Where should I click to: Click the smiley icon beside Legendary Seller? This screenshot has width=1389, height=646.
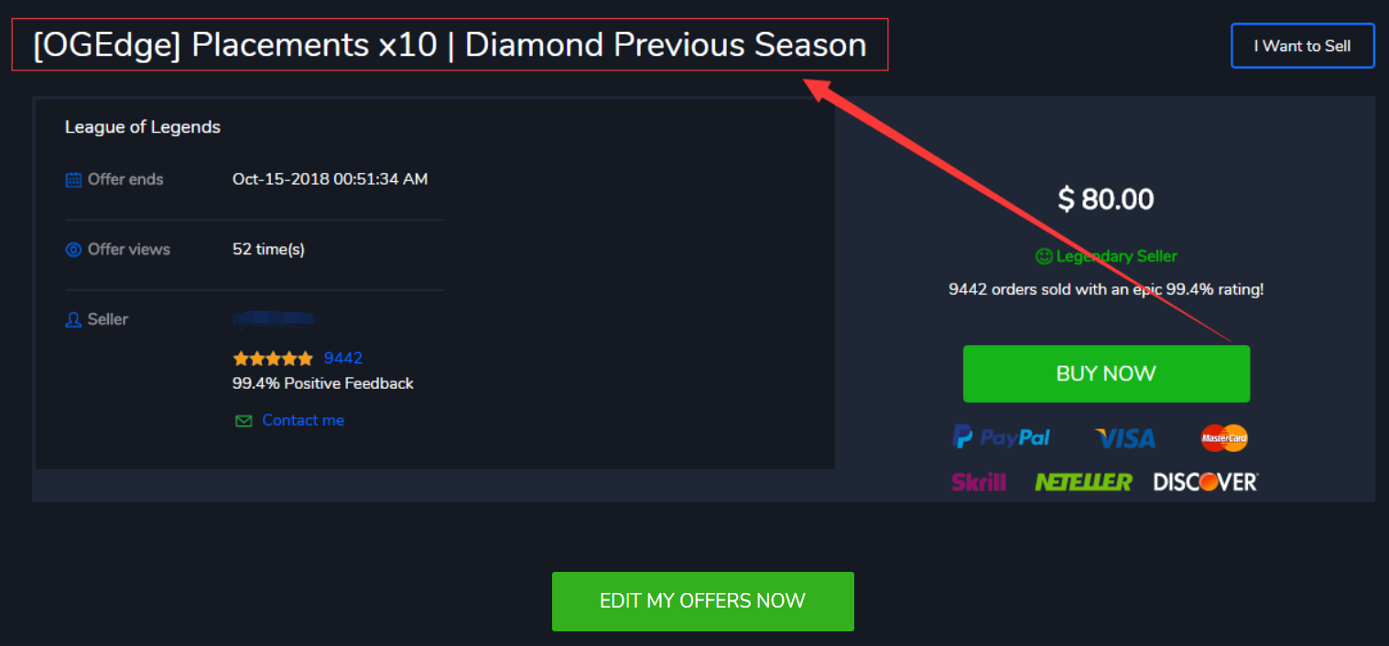(1044, 256)
